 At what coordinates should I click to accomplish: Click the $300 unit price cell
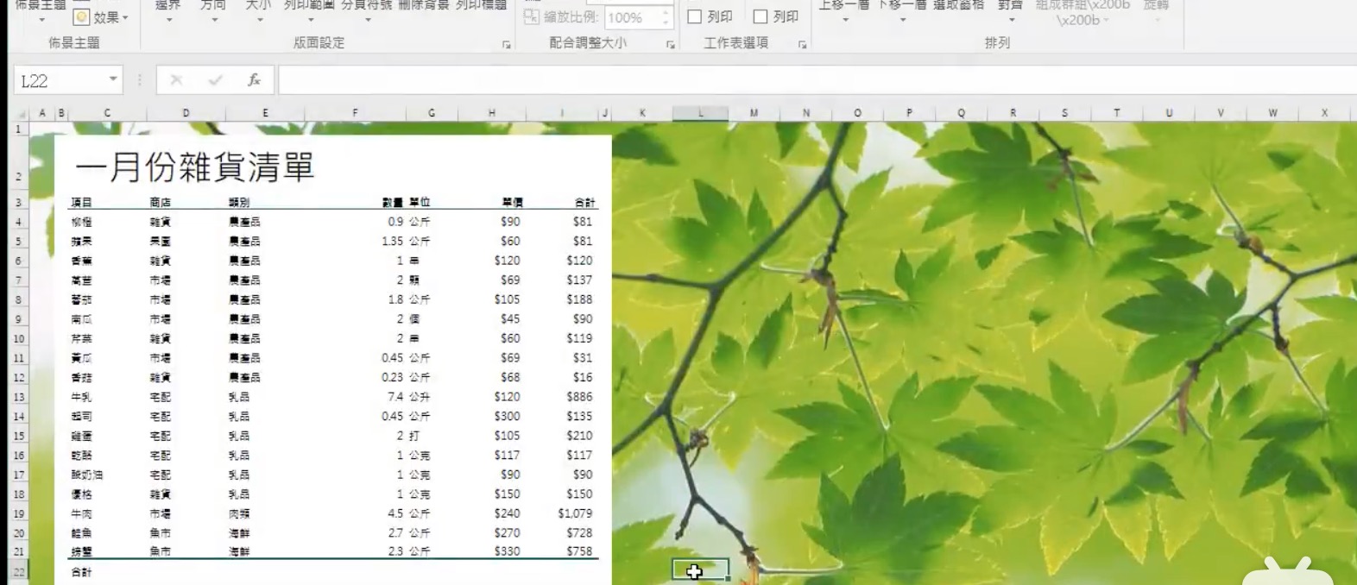(x=507, y=416)
